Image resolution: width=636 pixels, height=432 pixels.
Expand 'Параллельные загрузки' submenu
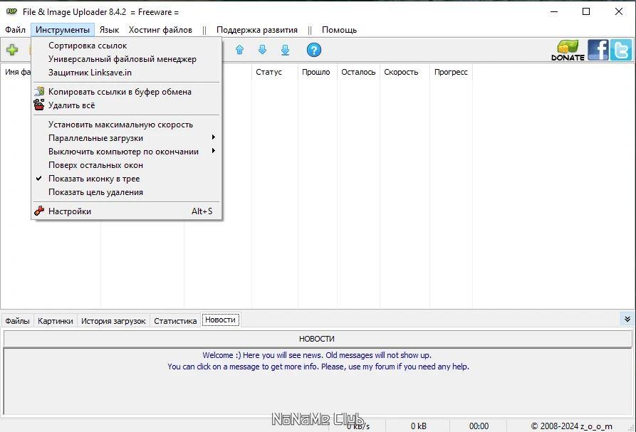127,138
